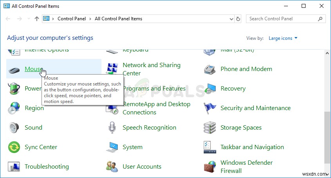Open the Phone and Modem icon
The image size is (331, 178).
pos(210,69)
